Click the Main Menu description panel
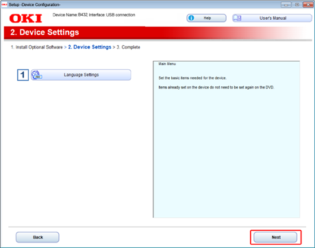 (x=226, y=139)
